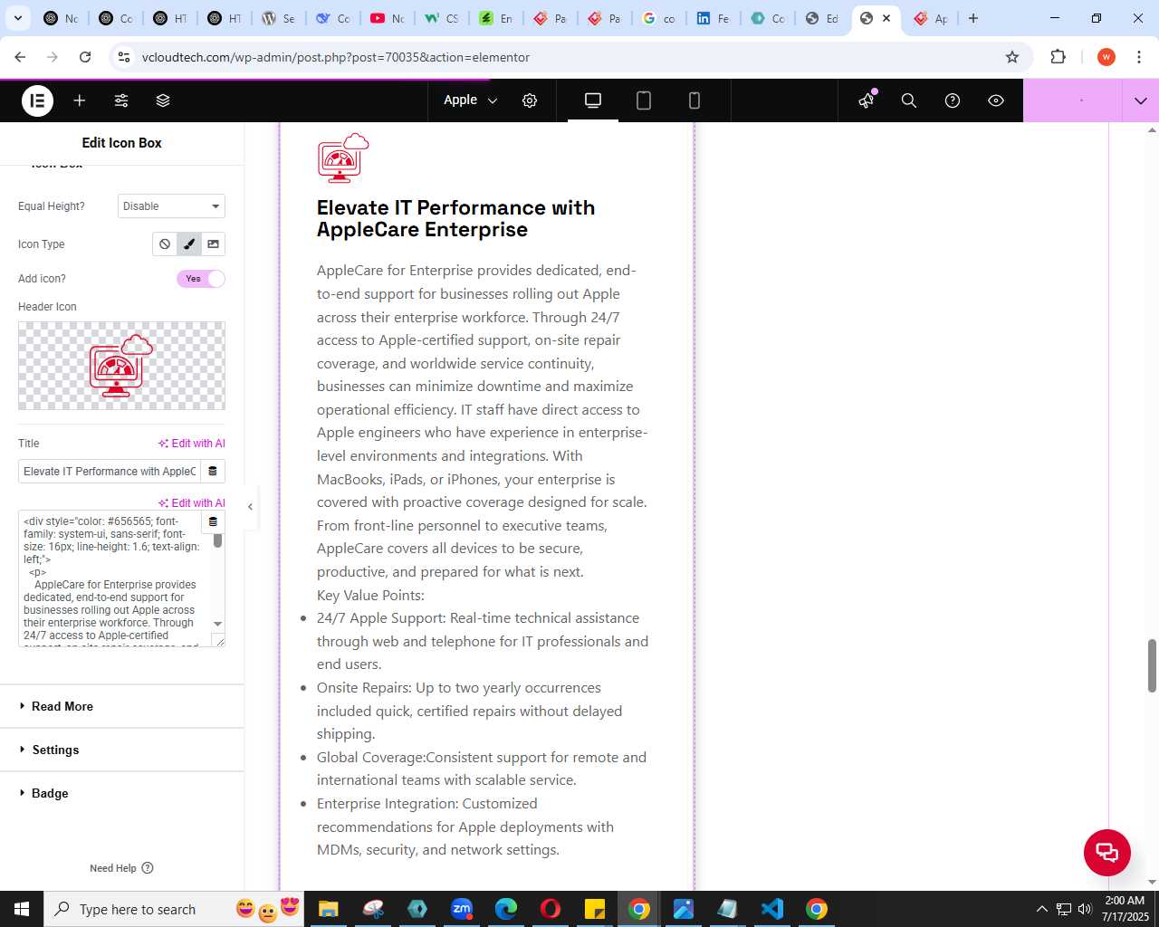Expand the Read More section
This screenshot has height=927, width=1159.
(121, 706)
